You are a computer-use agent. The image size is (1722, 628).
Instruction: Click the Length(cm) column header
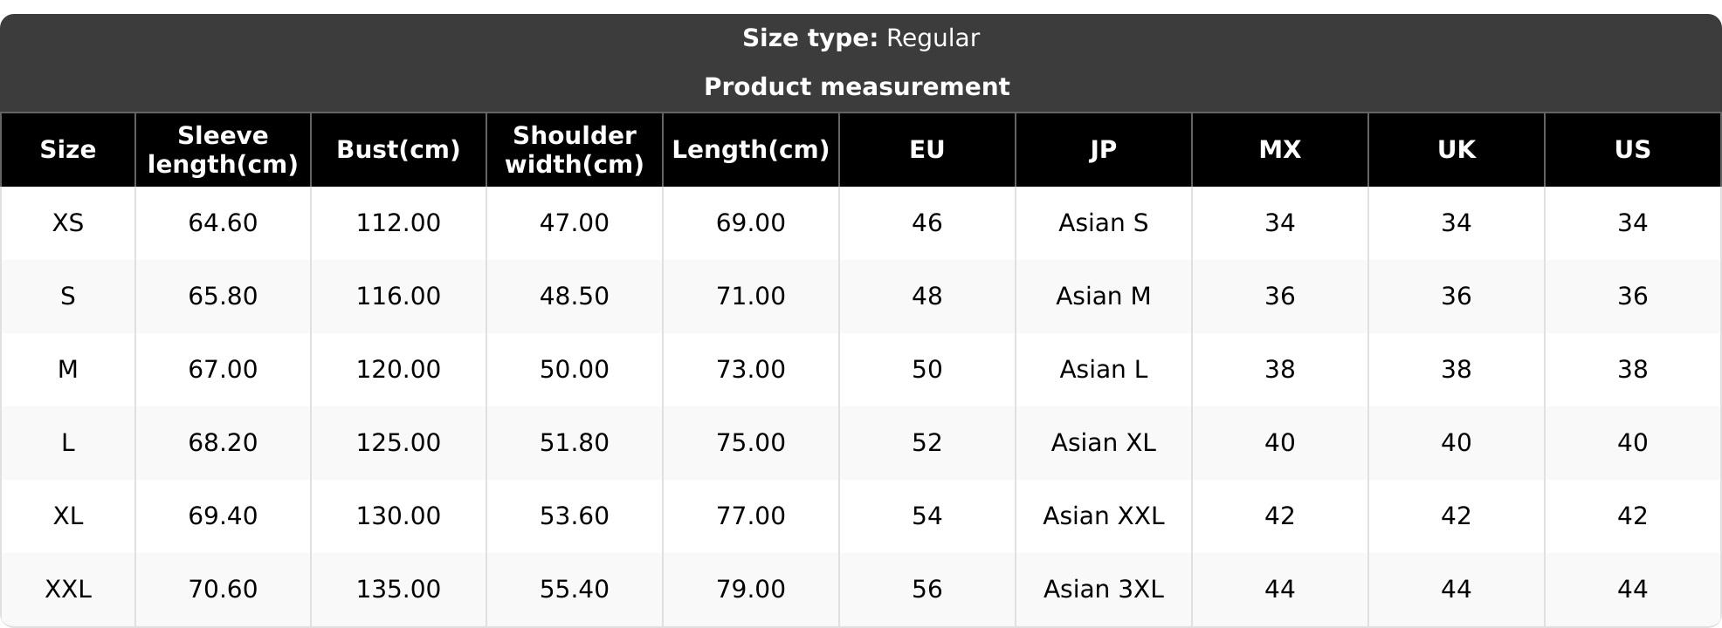click(751, 150)
